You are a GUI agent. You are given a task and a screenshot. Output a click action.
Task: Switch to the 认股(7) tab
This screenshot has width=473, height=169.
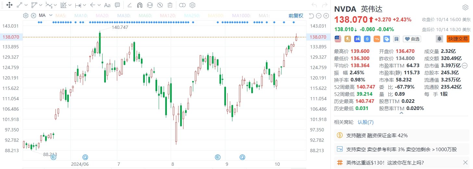(366, 122)
